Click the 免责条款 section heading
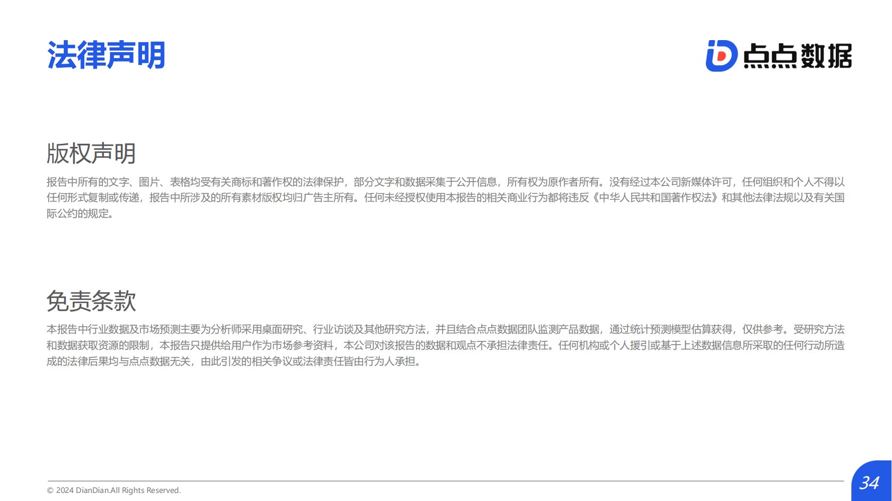This screenshot has height=501, width=892. click(91, 301)
